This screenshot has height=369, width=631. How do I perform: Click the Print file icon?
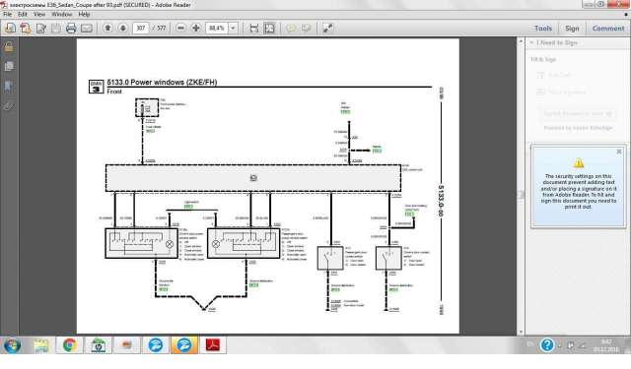pyautogui.click(x=71, y=29)
